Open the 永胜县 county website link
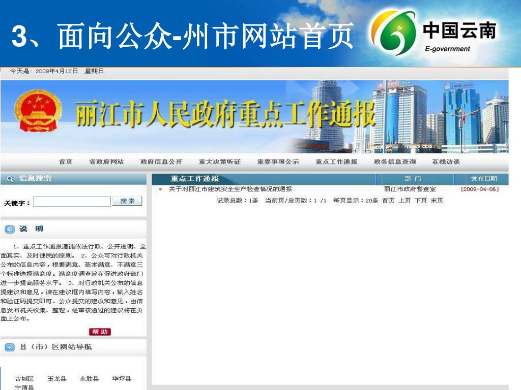Image resolution: width=521 pixels, height=390 pixels. tap(90, 379)
